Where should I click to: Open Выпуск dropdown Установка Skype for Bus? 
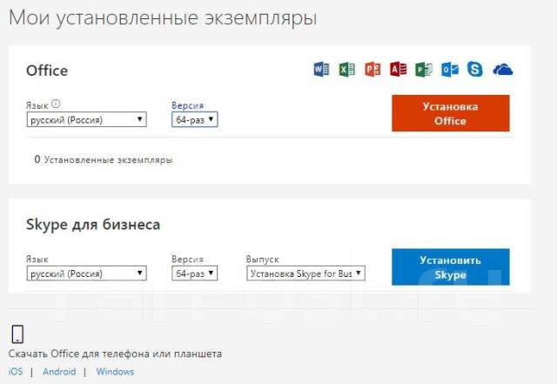tap(305, 273)
